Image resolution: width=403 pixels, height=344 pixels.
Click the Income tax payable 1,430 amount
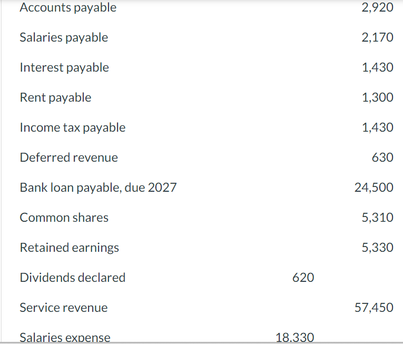click(x=378, y=127)
